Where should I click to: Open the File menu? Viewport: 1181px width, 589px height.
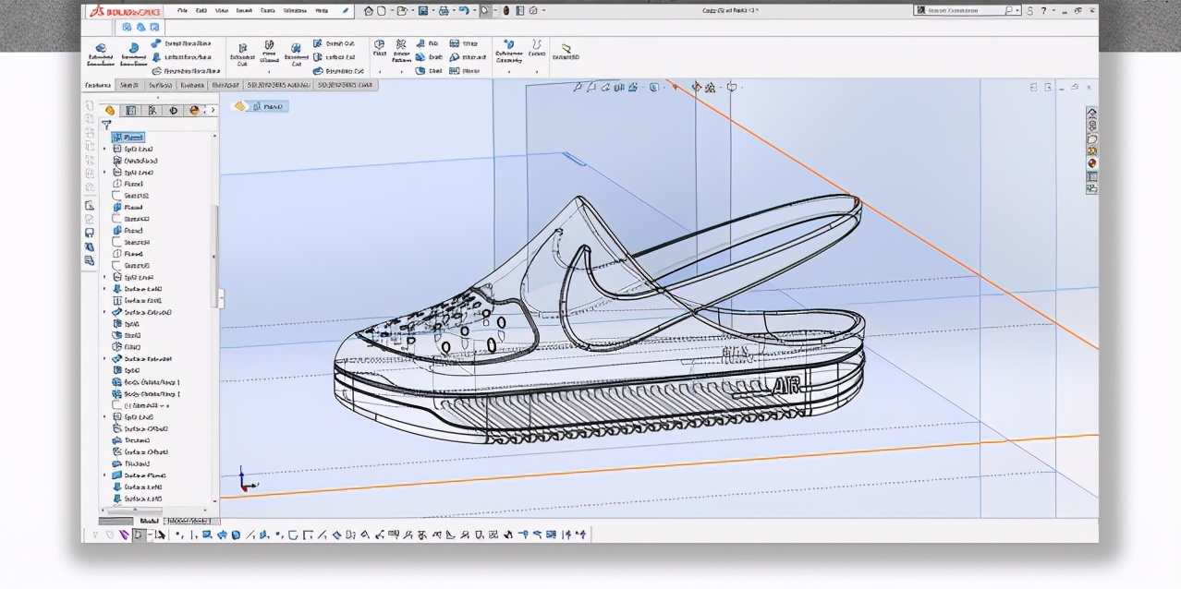tap(181, 11)
